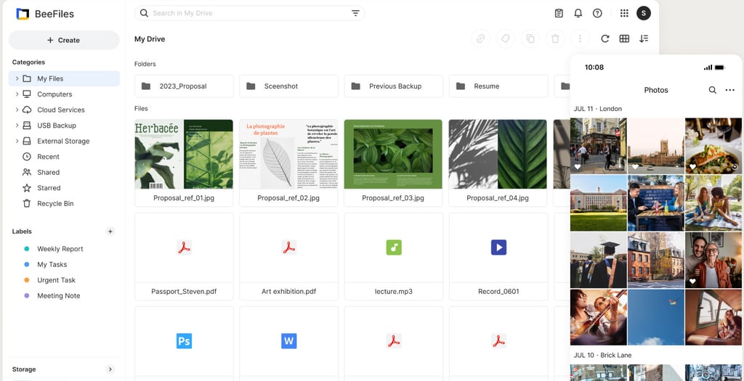This screenshot has height=381, width=744.
Task: Open the Passport_Steven.pdf file
Action: tap(184, 256)
